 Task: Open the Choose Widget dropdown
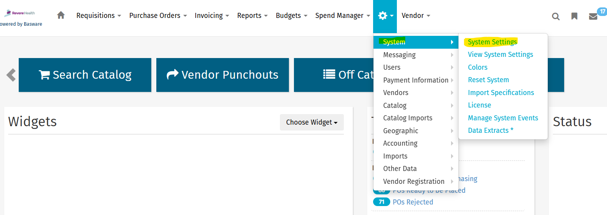click(x=311, y=122)
